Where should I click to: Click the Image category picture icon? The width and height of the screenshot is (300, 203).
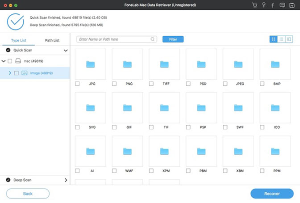[24, 73]
